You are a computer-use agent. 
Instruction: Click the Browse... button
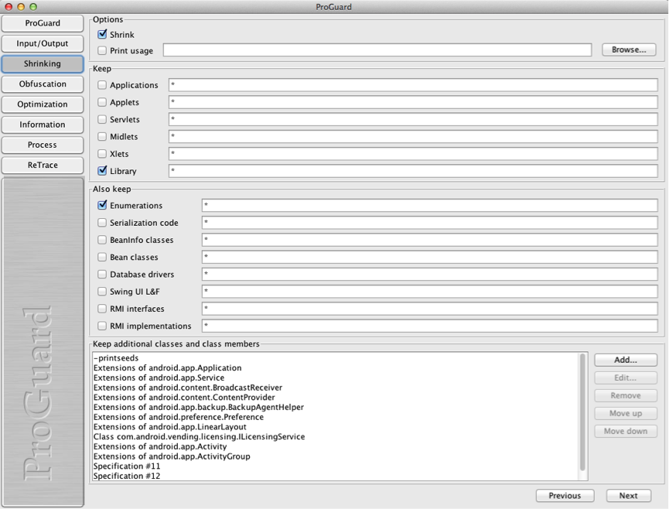point(629,50)
